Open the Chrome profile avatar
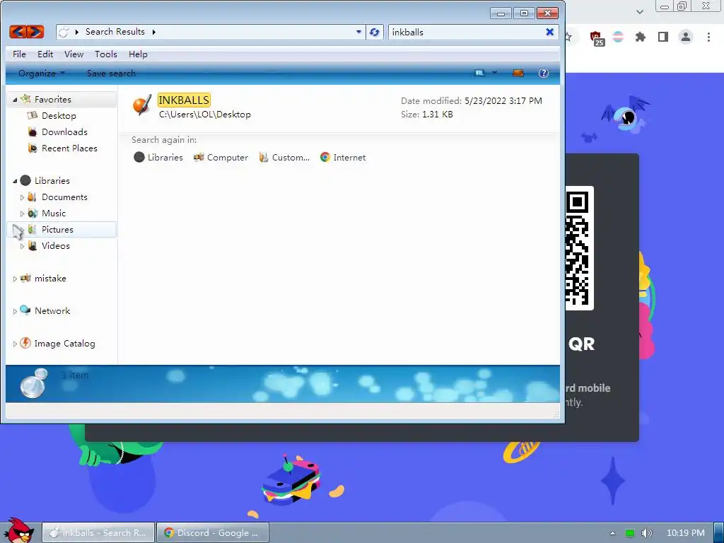 pyautogui.click(x=686, y=37)
